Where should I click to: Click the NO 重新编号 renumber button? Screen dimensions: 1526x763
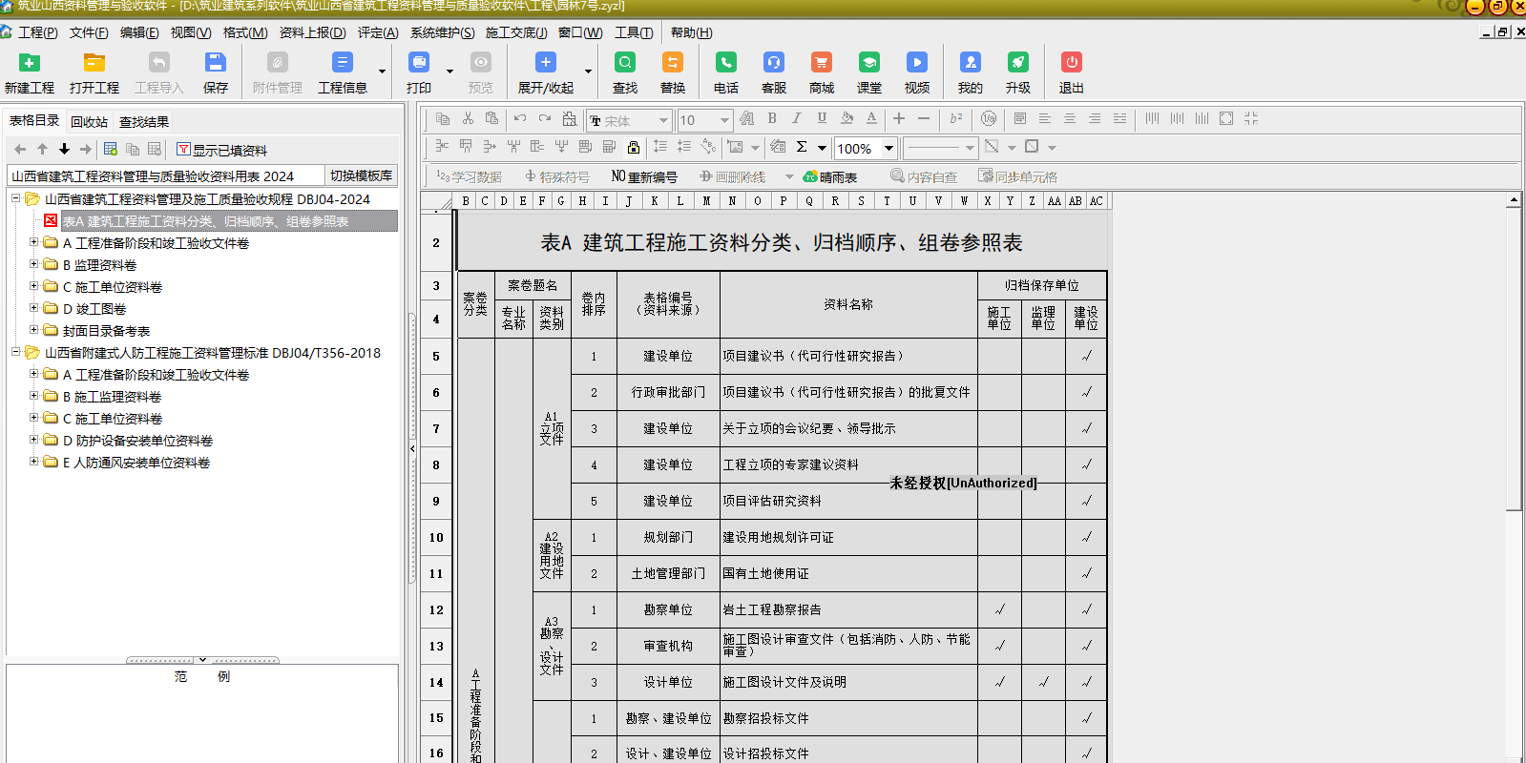(644, 176)
